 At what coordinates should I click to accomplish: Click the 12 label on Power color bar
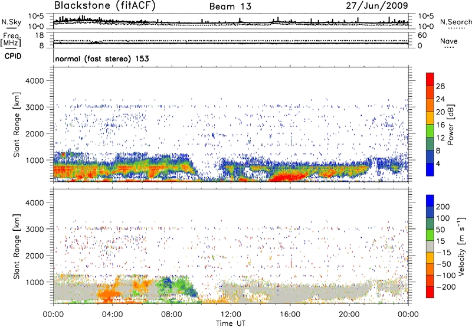click(x=440, y=138)
